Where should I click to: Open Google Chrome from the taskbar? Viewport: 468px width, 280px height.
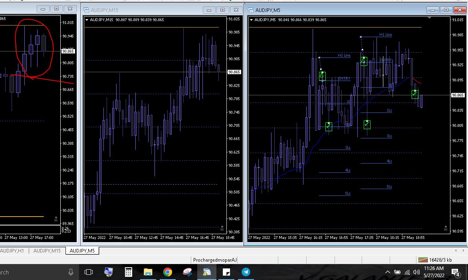click(x=167, y=272)
